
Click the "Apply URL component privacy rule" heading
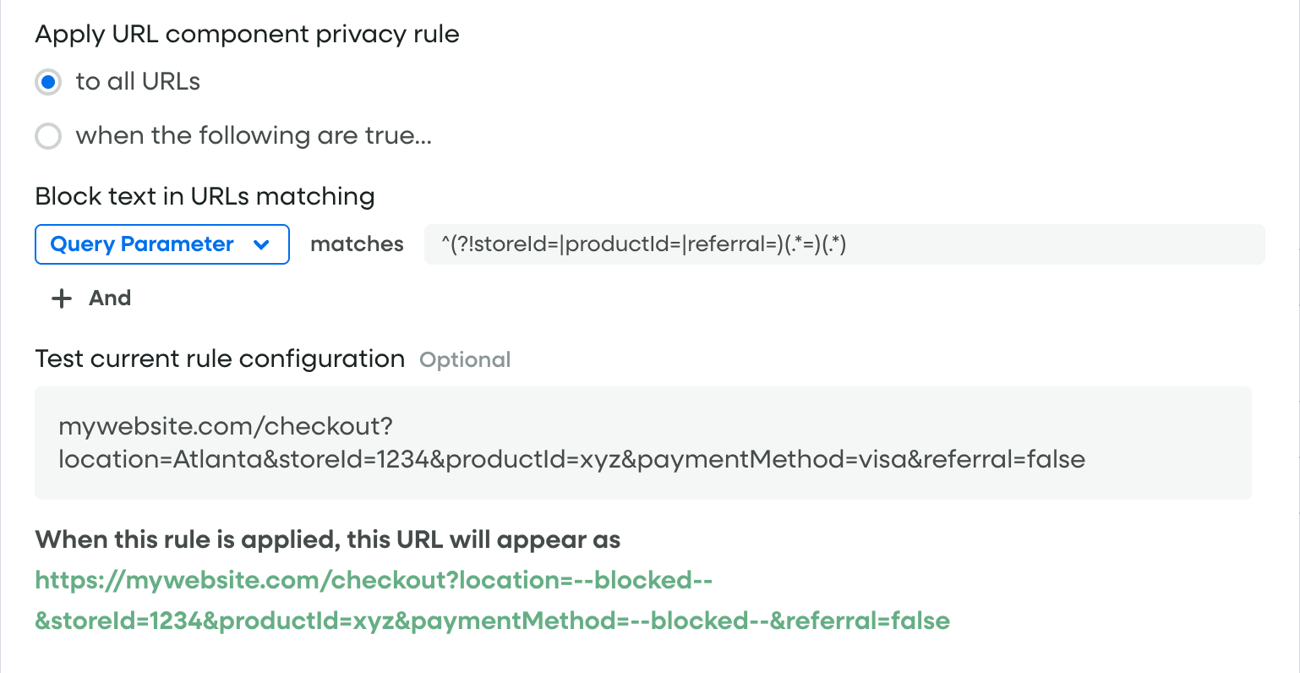pos(247,35)
